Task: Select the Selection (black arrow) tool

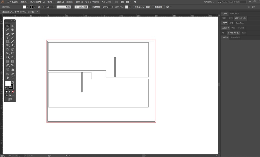Action: pyautogui.click(x=7, y=26)
